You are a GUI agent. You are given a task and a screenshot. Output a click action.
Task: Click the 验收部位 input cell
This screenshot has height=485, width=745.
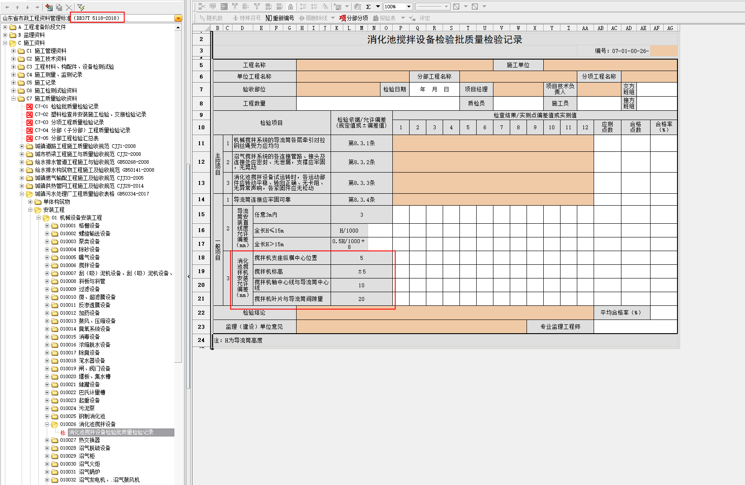(x=338, y=90)
